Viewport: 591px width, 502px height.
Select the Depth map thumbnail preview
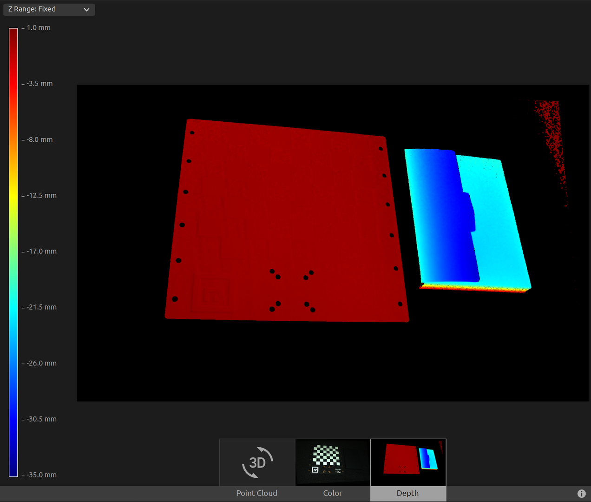pyautogui.click(x=408, y=462)
